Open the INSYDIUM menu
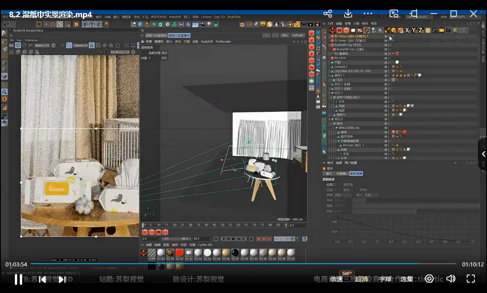Screen dimensions: 487x293 (159, 17)
